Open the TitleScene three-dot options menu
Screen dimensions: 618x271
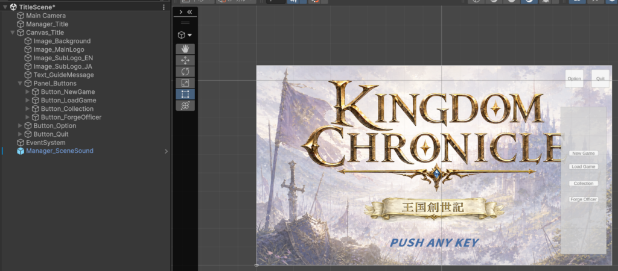tap(164, 7)
